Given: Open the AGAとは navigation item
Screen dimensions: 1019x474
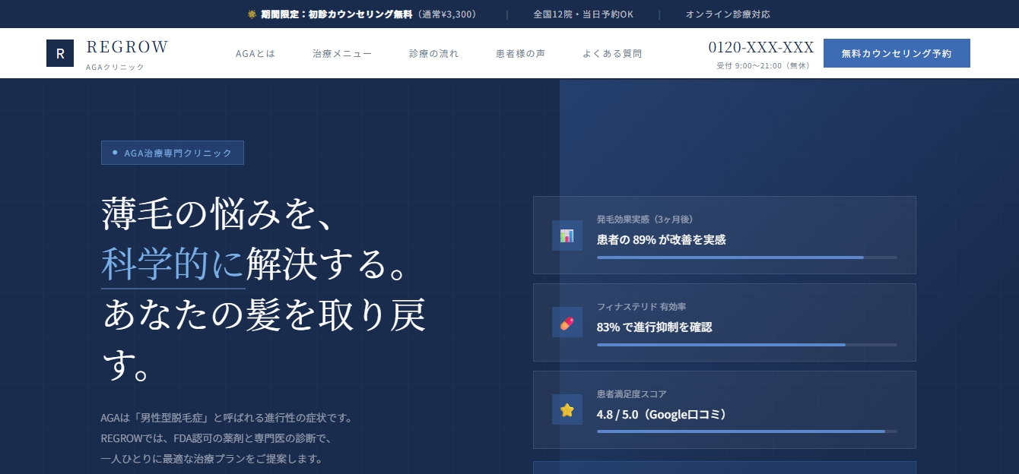Looking at the screenshot, I should pyautogui.click(x=256, y=53).
